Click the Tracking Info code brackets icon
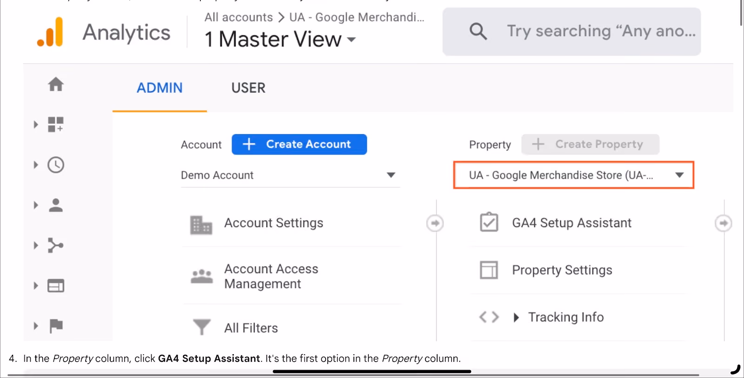 [489, 317]
